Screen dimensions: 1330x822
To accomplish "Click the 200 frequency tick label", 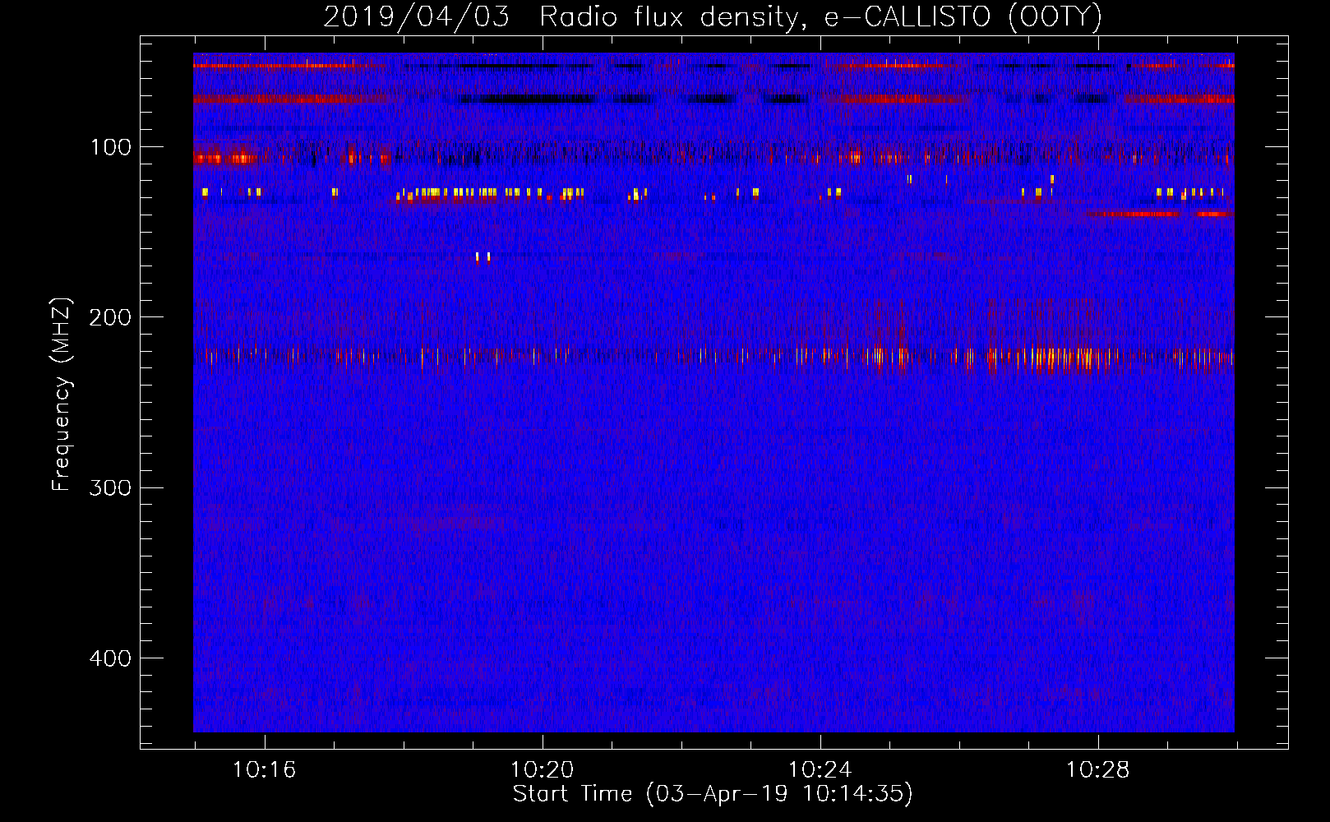I will (x=110, y=317).
